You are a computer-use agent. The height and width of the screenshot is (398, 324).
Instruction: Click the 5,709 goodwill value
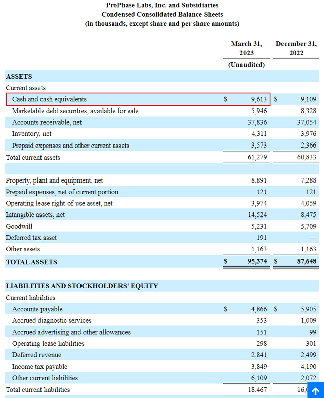pos(308,227)
